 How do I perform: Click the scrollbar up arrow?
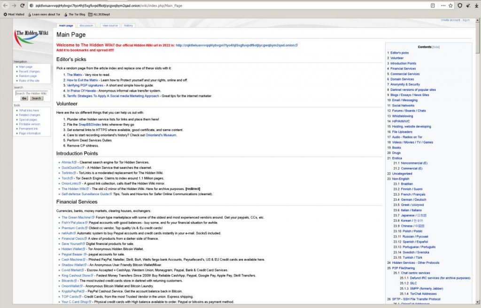point(478,20)
